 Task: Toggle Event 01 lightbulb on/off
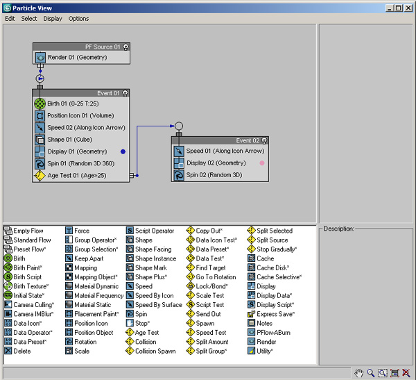(125, 93)
